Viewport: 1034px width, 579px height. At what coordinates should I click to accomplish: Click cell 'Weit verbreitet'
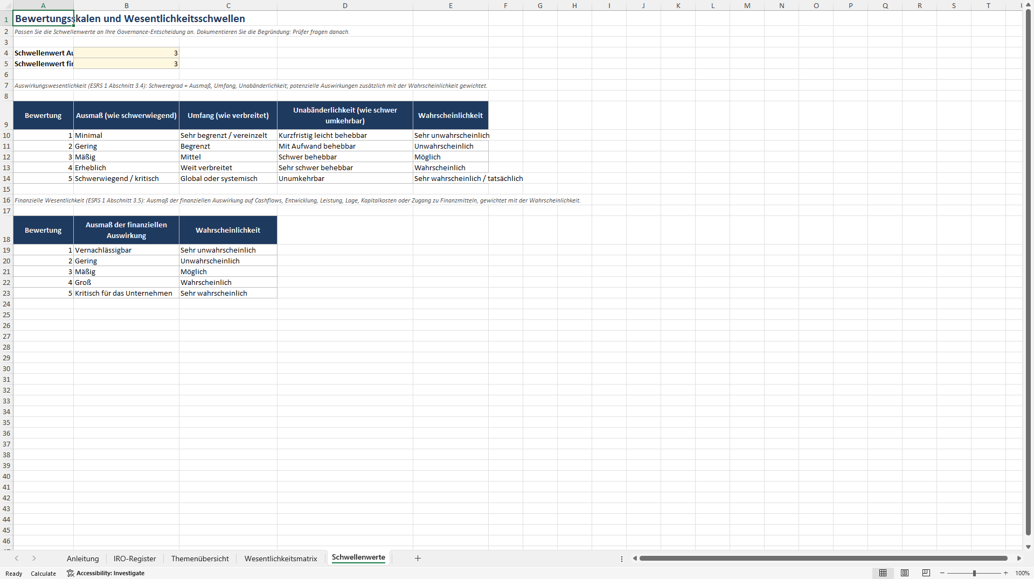tap(228, 168)
